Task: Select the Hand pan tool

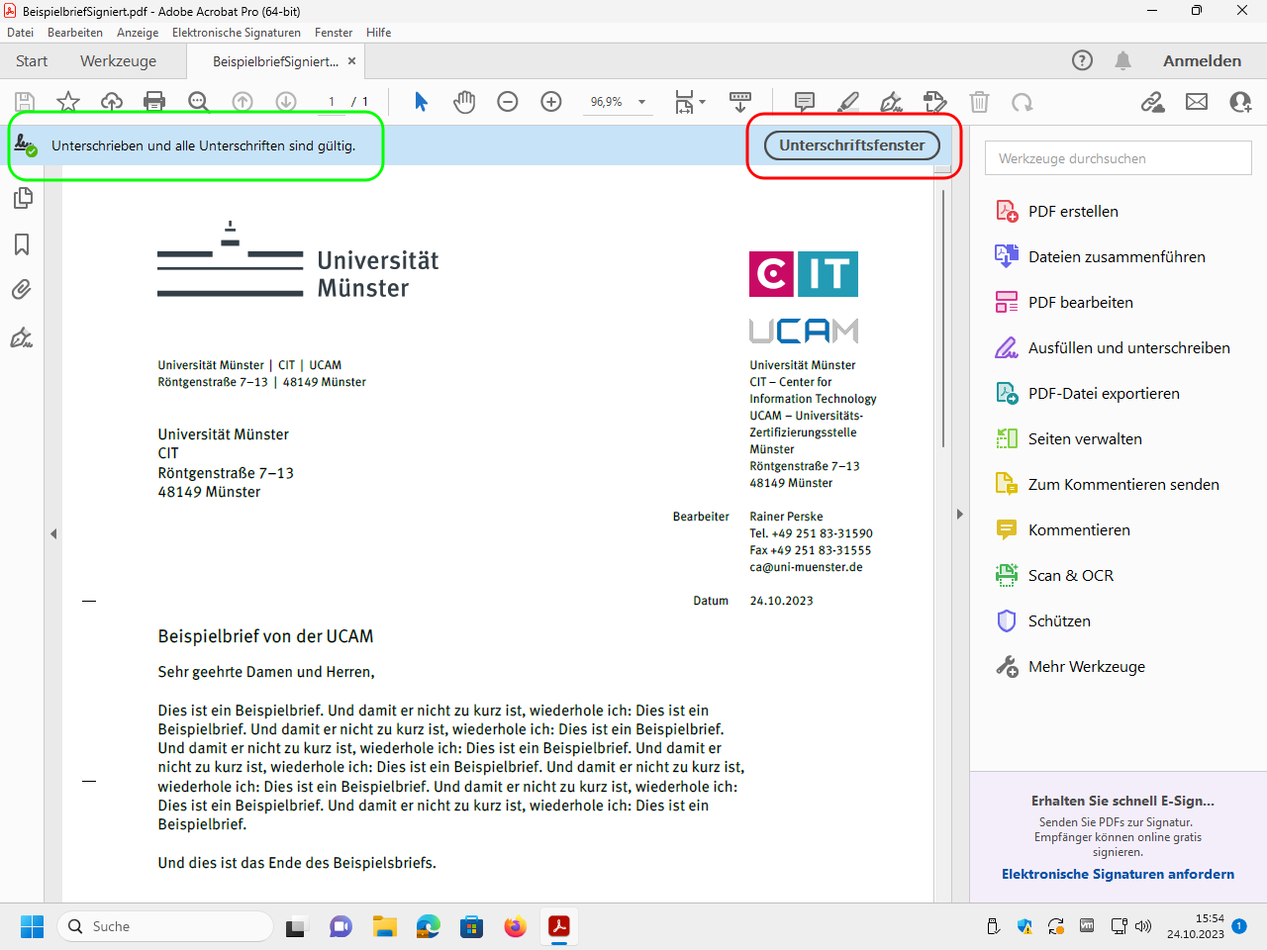Action: (464, 101)
